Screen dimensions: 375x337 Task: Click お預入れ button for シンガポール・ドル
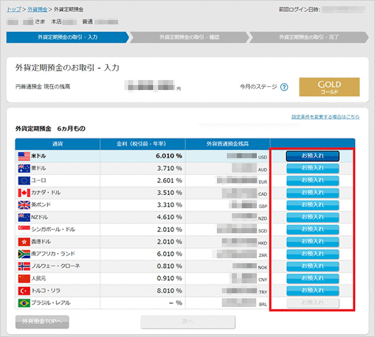312,229
